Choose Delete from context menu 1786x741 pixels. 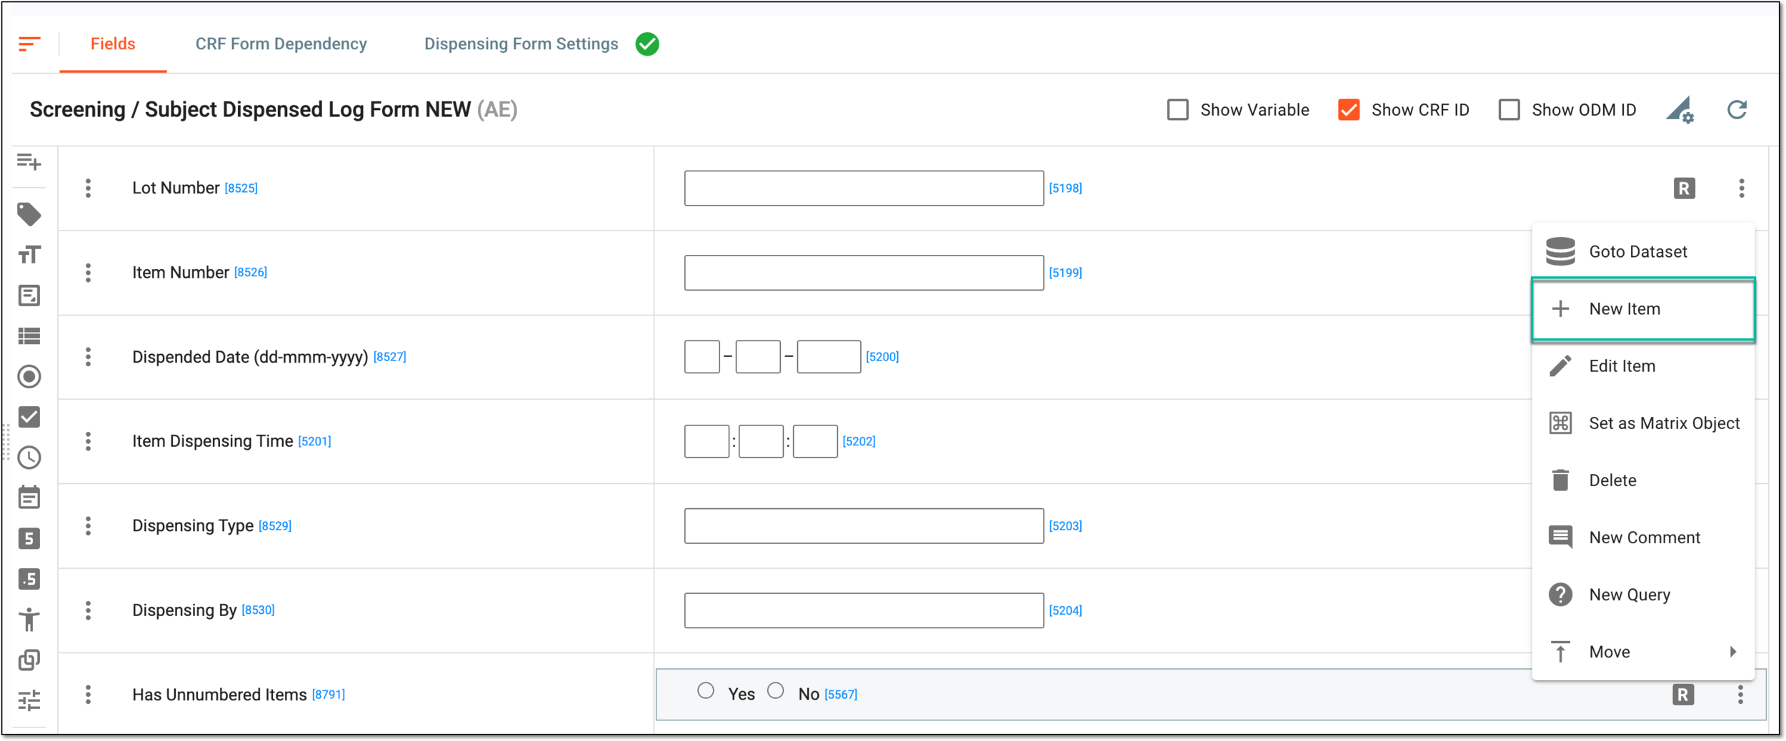click(x=1643, y=480)
